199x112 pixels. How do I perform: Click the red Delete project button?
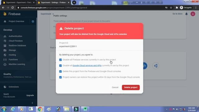pyautogui.click(x=131, y=87)
